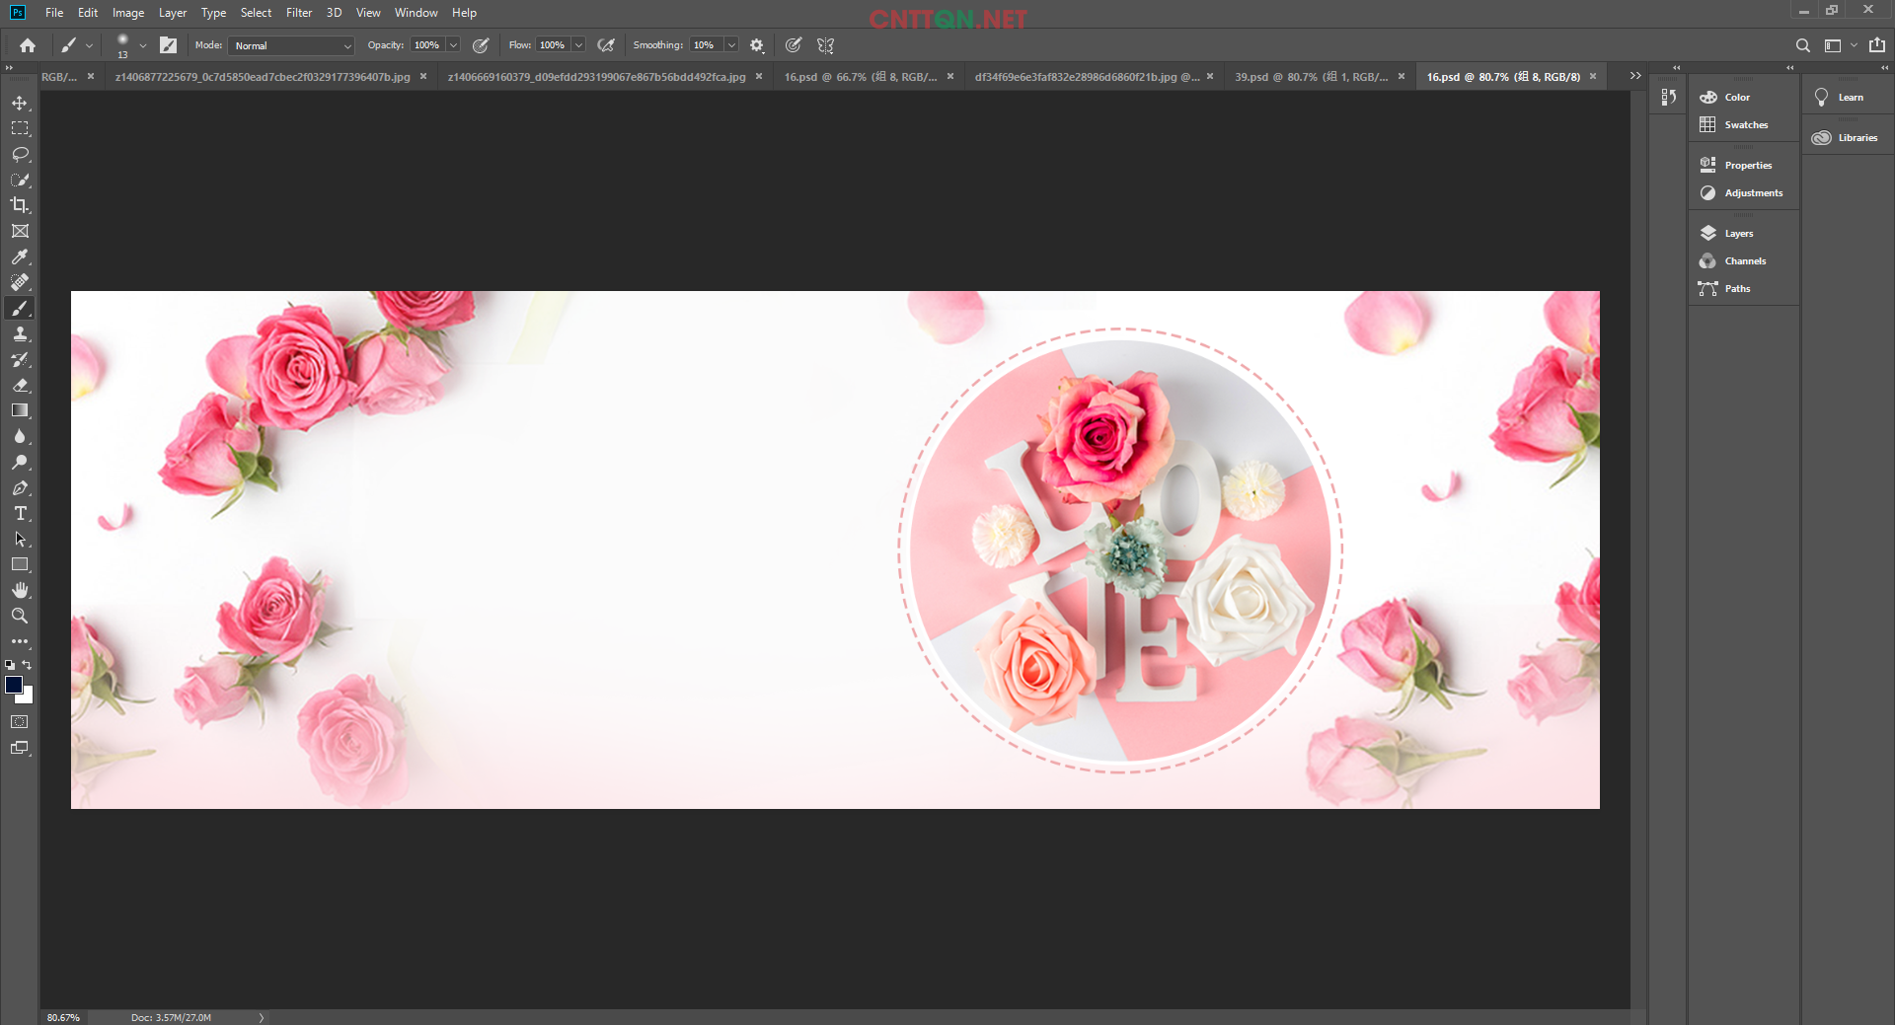Viewport: 1895px width, 1025px height.
Task: Open the Edit Toolbar ellipsis
Action: 20,641
